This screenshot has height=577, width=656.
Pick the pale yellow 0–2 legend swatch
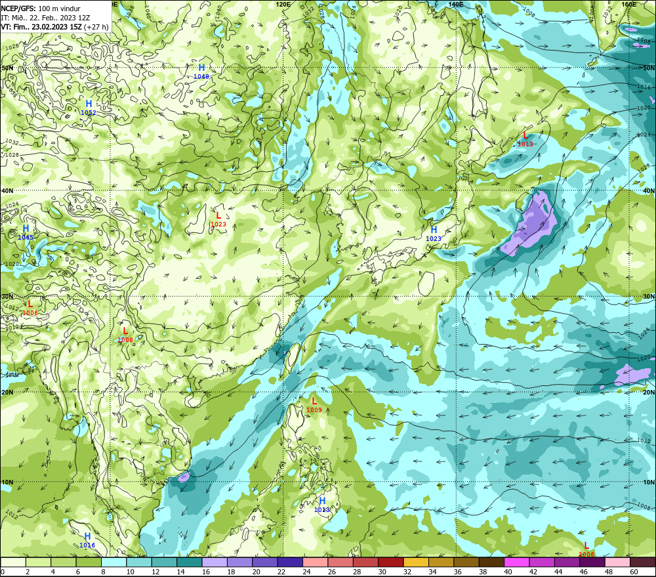[13, 562]
